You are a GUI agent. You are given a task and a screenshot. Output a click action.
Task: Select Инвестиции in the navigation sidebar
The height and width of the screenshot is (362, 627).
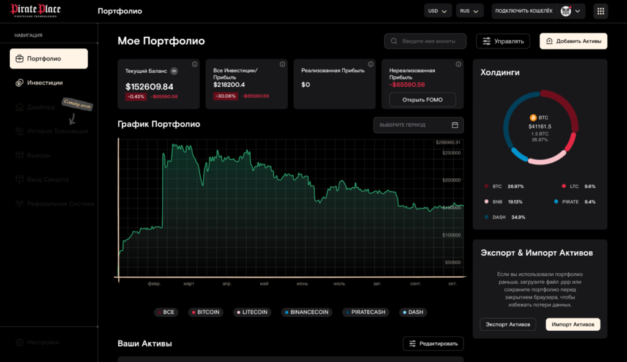pyautogui.click(x=45, y=83)
